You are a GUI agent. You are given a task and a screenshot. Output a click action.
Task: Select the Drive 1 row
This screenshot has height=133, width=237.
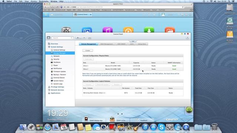pyautogui.click(x=133, y=66)
